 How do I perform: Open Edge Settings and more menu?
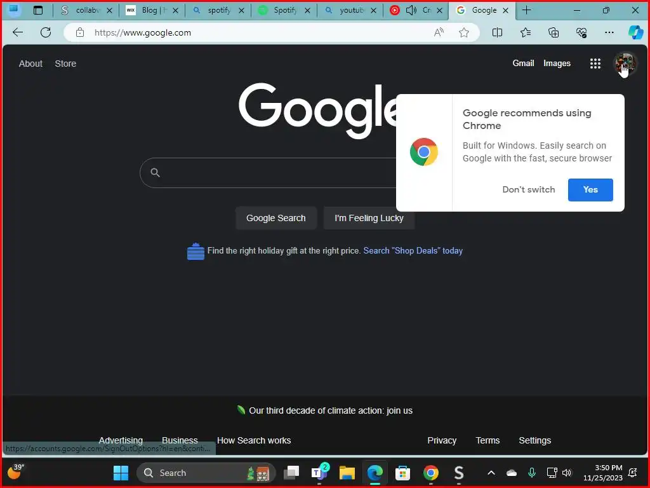point(609,32)
